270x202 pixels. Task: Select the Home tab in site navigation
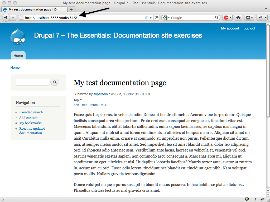click(x=18, y=55)
